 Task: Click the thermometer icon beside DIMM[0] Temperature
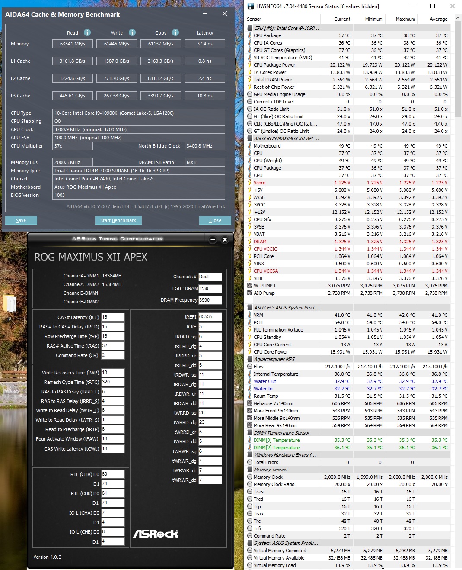[x=250, y=440]
